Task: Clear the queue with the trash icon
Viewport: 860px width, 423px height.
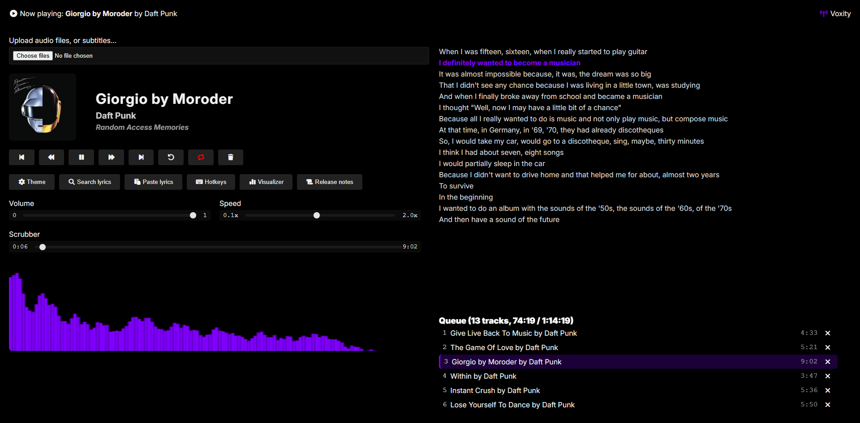Action: (231, 157)
